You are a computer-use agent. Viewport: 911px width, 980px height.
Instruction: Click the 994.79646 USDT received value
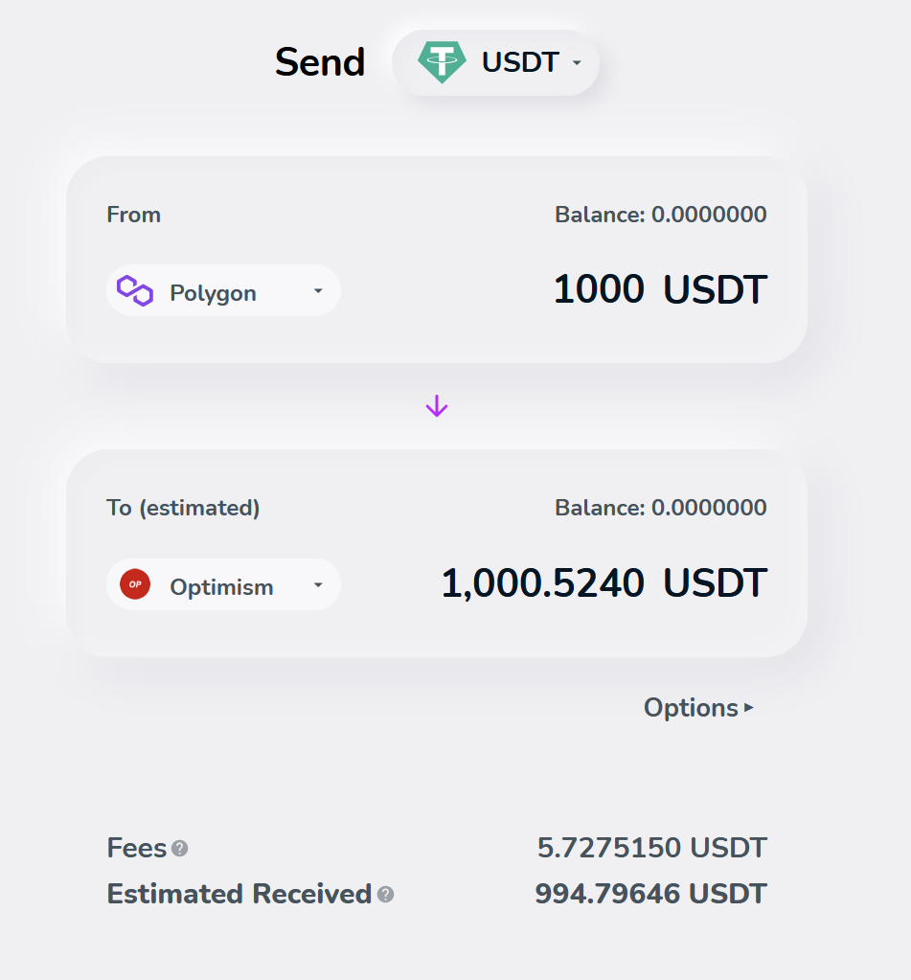coord(649,894)
